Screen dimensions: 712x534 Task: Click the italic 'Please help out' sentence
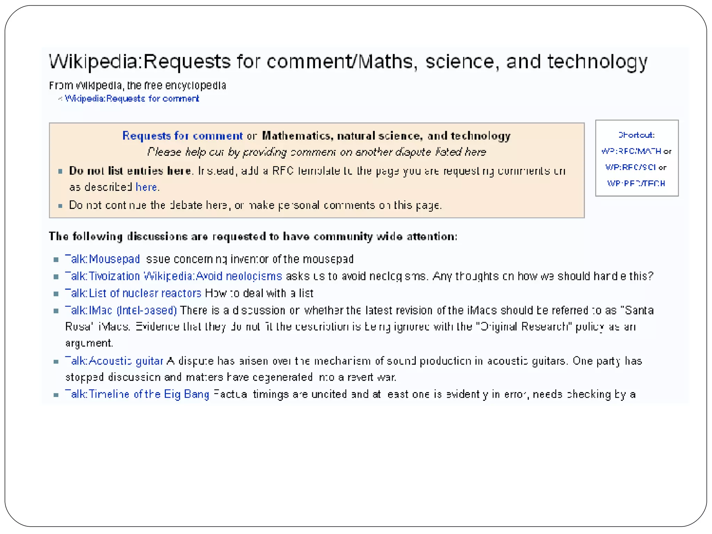tap(316, 152)
